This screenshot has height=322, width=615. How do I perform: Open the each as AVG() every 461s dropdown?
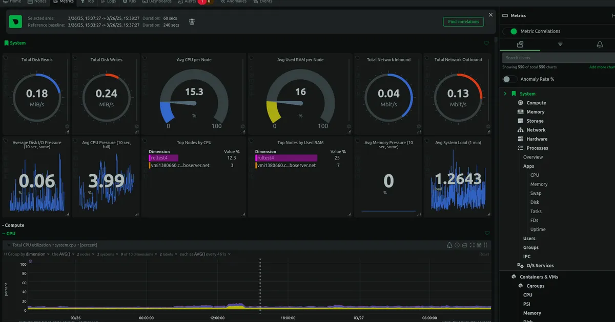[205, 254]
